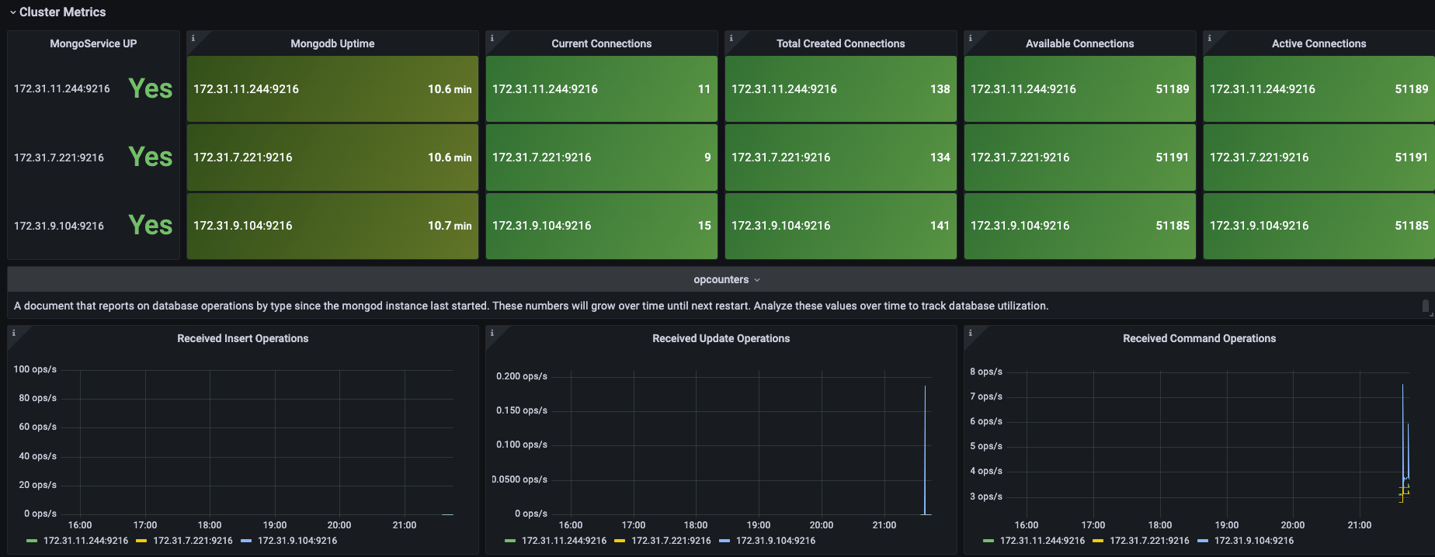This screenshot has height=557, width=1435.
Task: Click the Yes status for 172.31.7.221:9216
Action: [151, 157]
